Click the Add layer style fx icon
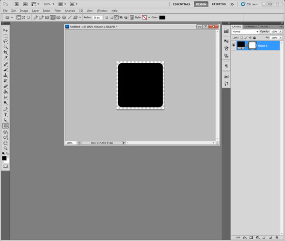The image size is (285, 241). tap(245, 237)
